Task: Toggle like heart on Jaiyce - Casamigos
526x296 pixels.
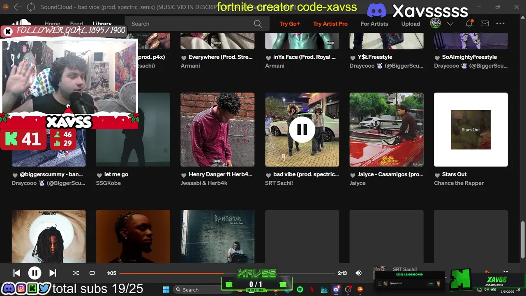Action: (x=353, y=175)
